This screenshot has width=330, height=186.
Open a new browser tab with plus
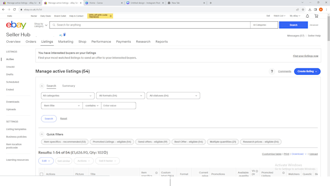(x=211, y=3)
